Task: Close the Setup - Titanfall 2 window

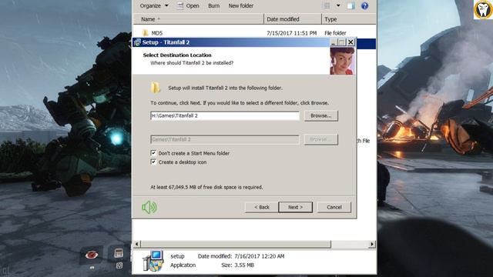Action: tap(350, 42)
